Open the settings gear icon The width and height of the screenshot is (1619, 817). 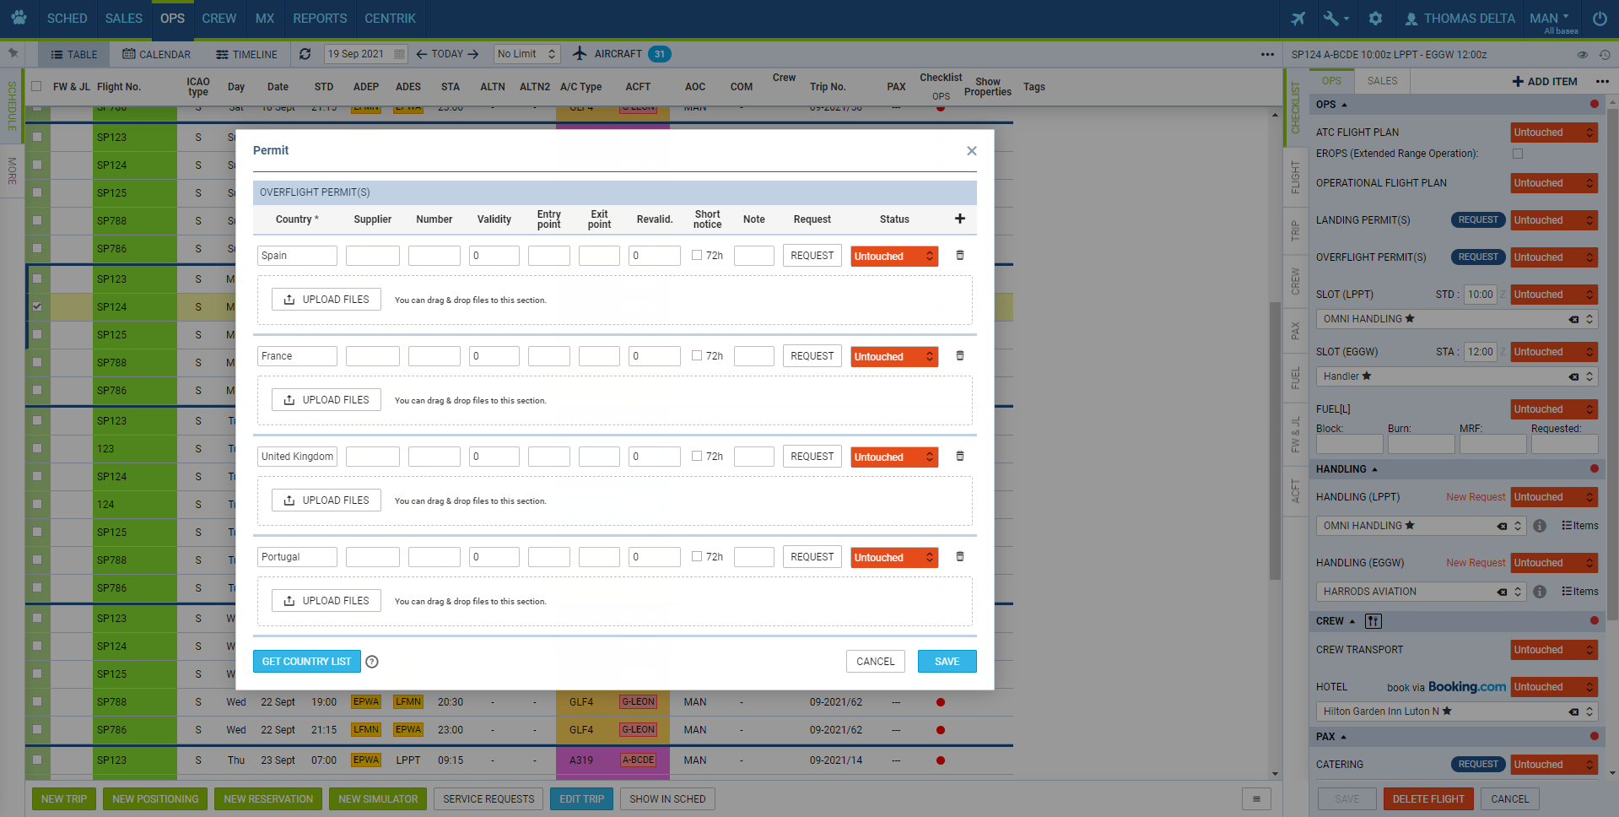tap(1375, 19)
